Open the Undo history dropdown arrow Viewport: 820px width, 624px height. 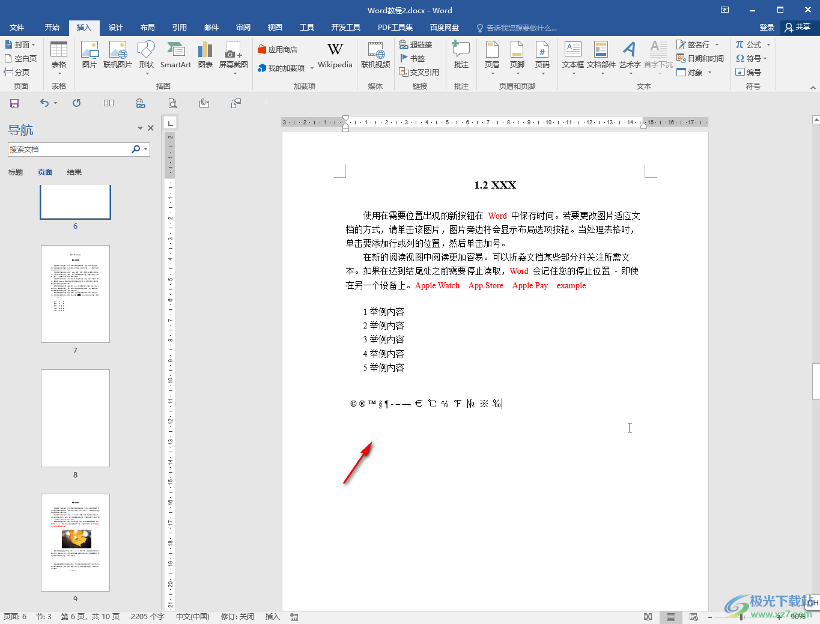point(55,103)
